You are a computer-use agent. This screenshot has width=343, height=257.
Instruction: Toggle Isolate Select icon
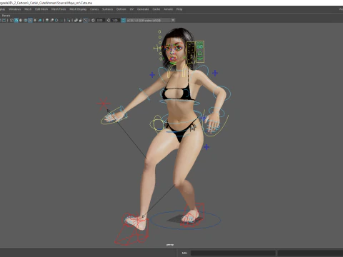pyautogui.click(x=69, y=20)
